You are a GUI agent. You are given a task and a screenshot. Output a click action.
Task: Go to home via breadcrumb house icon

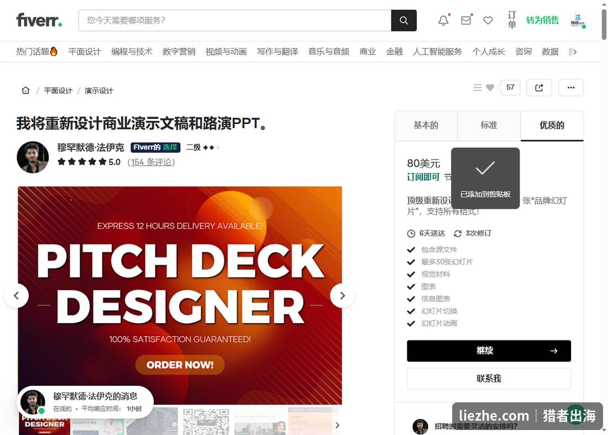25,90
